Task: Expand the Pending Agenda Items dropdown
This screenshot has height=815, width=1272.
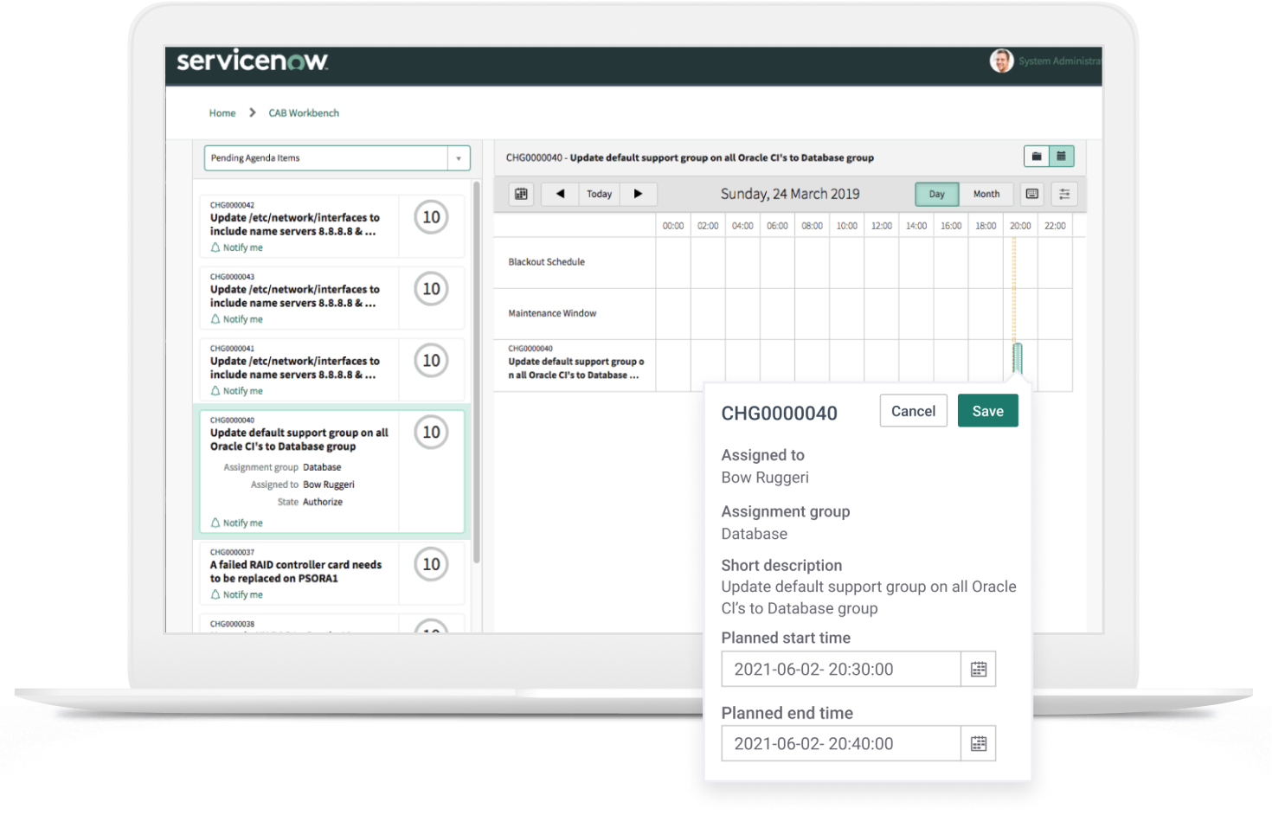Action: coord(458,158)
